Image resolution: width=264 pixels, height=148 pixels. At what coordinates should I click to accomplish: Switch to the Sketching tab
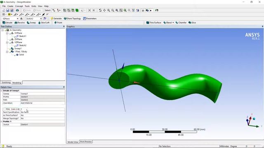6,83
